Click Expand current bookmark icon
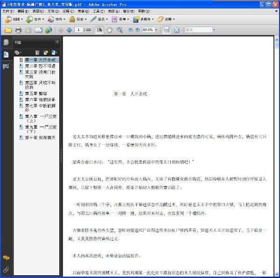The width and height of the screenshot is (280, 278). coord(54,52)
